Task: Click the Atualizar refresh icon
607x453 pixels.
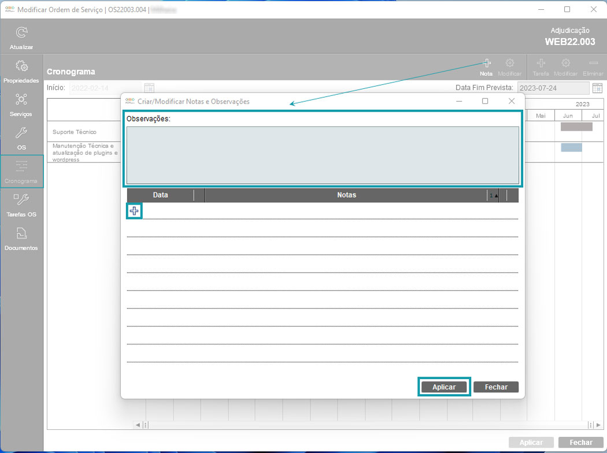Action: [x=21, y=34]
